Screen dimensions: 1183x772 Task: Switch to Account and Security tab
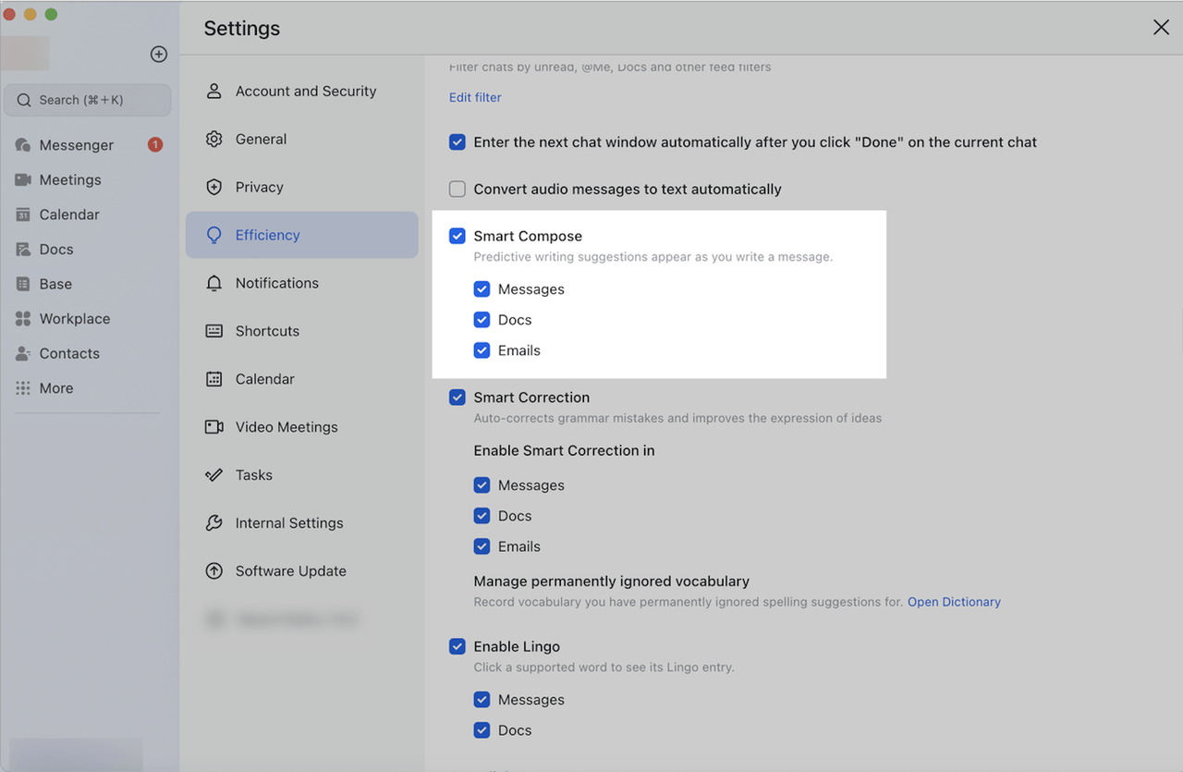[305, 92]
